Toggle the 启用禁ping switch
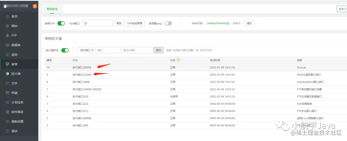347x141 pixels. tap(168, 23)
